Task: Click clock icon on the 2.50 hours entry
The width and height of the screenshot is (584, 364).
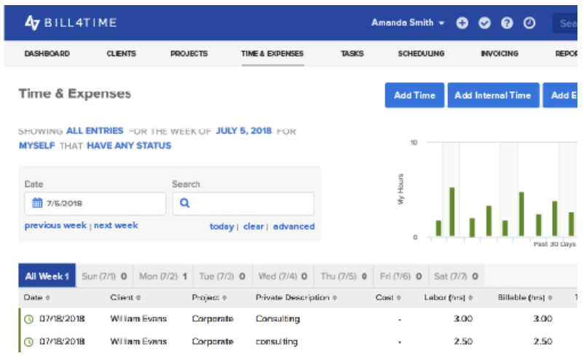Action: coord(28,341)
